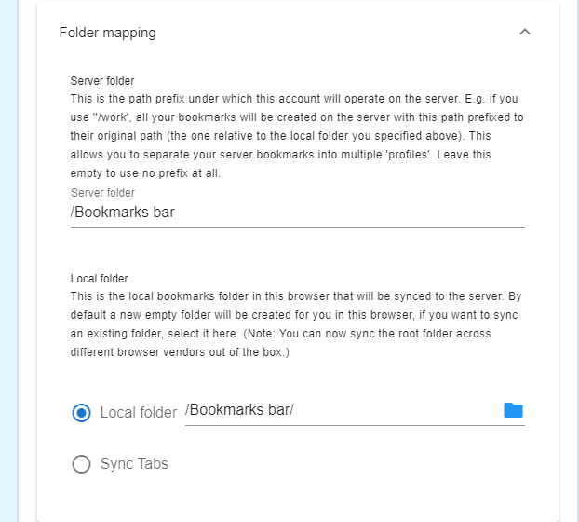Click the Sync Tabs label text

(x=134, y=464)
